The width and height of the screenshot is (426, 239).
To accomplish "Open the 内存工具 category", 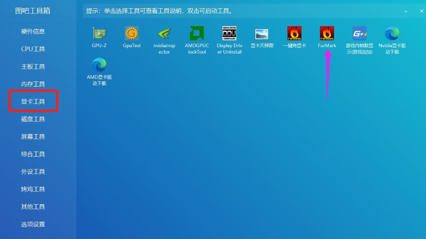I will [x=33, y=84].
